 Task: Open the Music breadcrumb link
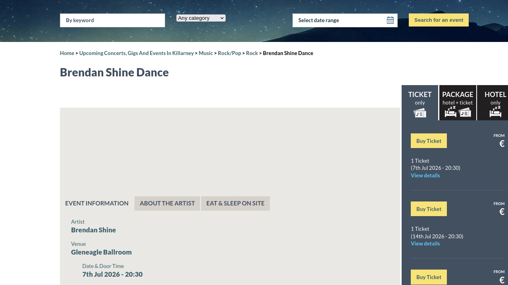[206, 53]
